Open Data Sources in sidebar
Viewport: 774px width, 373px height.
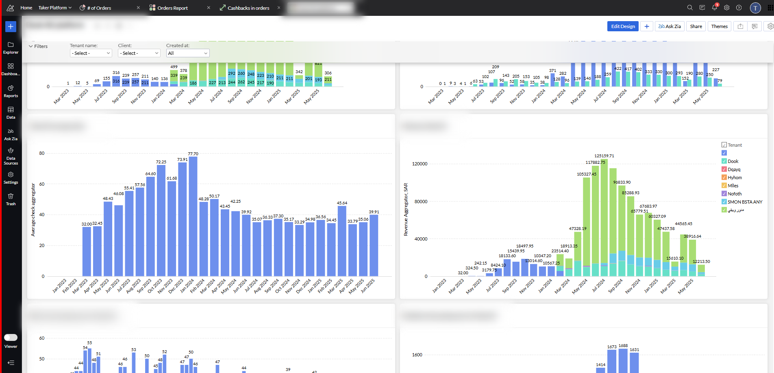tap(11, 151)
